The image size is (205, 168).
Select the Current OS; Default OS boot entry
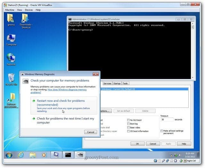coord(144,89)
